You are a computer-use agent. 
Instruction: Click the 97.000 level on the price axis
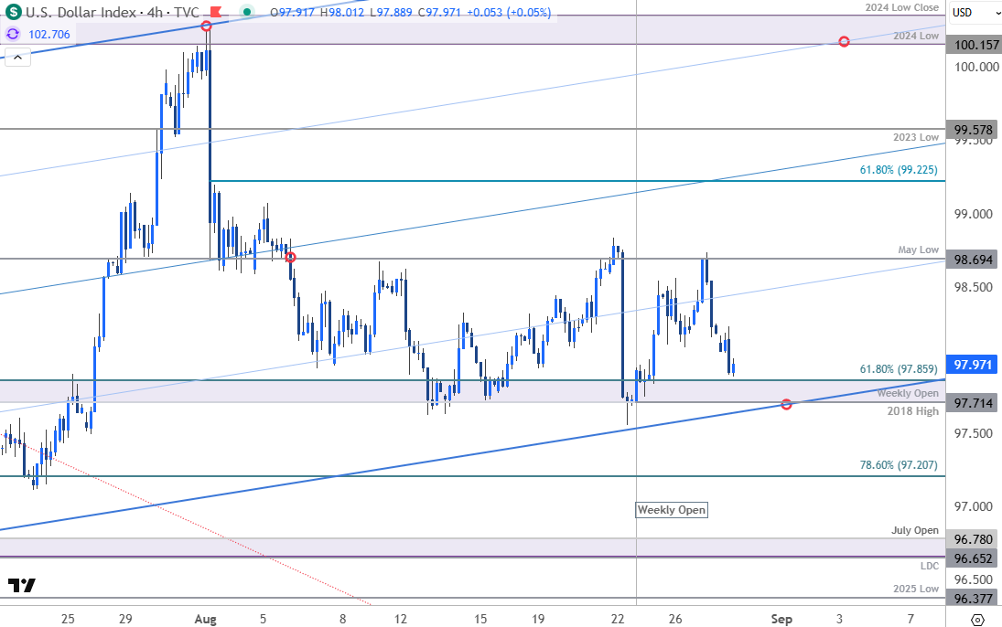pyautogui.click(x=974, y=507)
